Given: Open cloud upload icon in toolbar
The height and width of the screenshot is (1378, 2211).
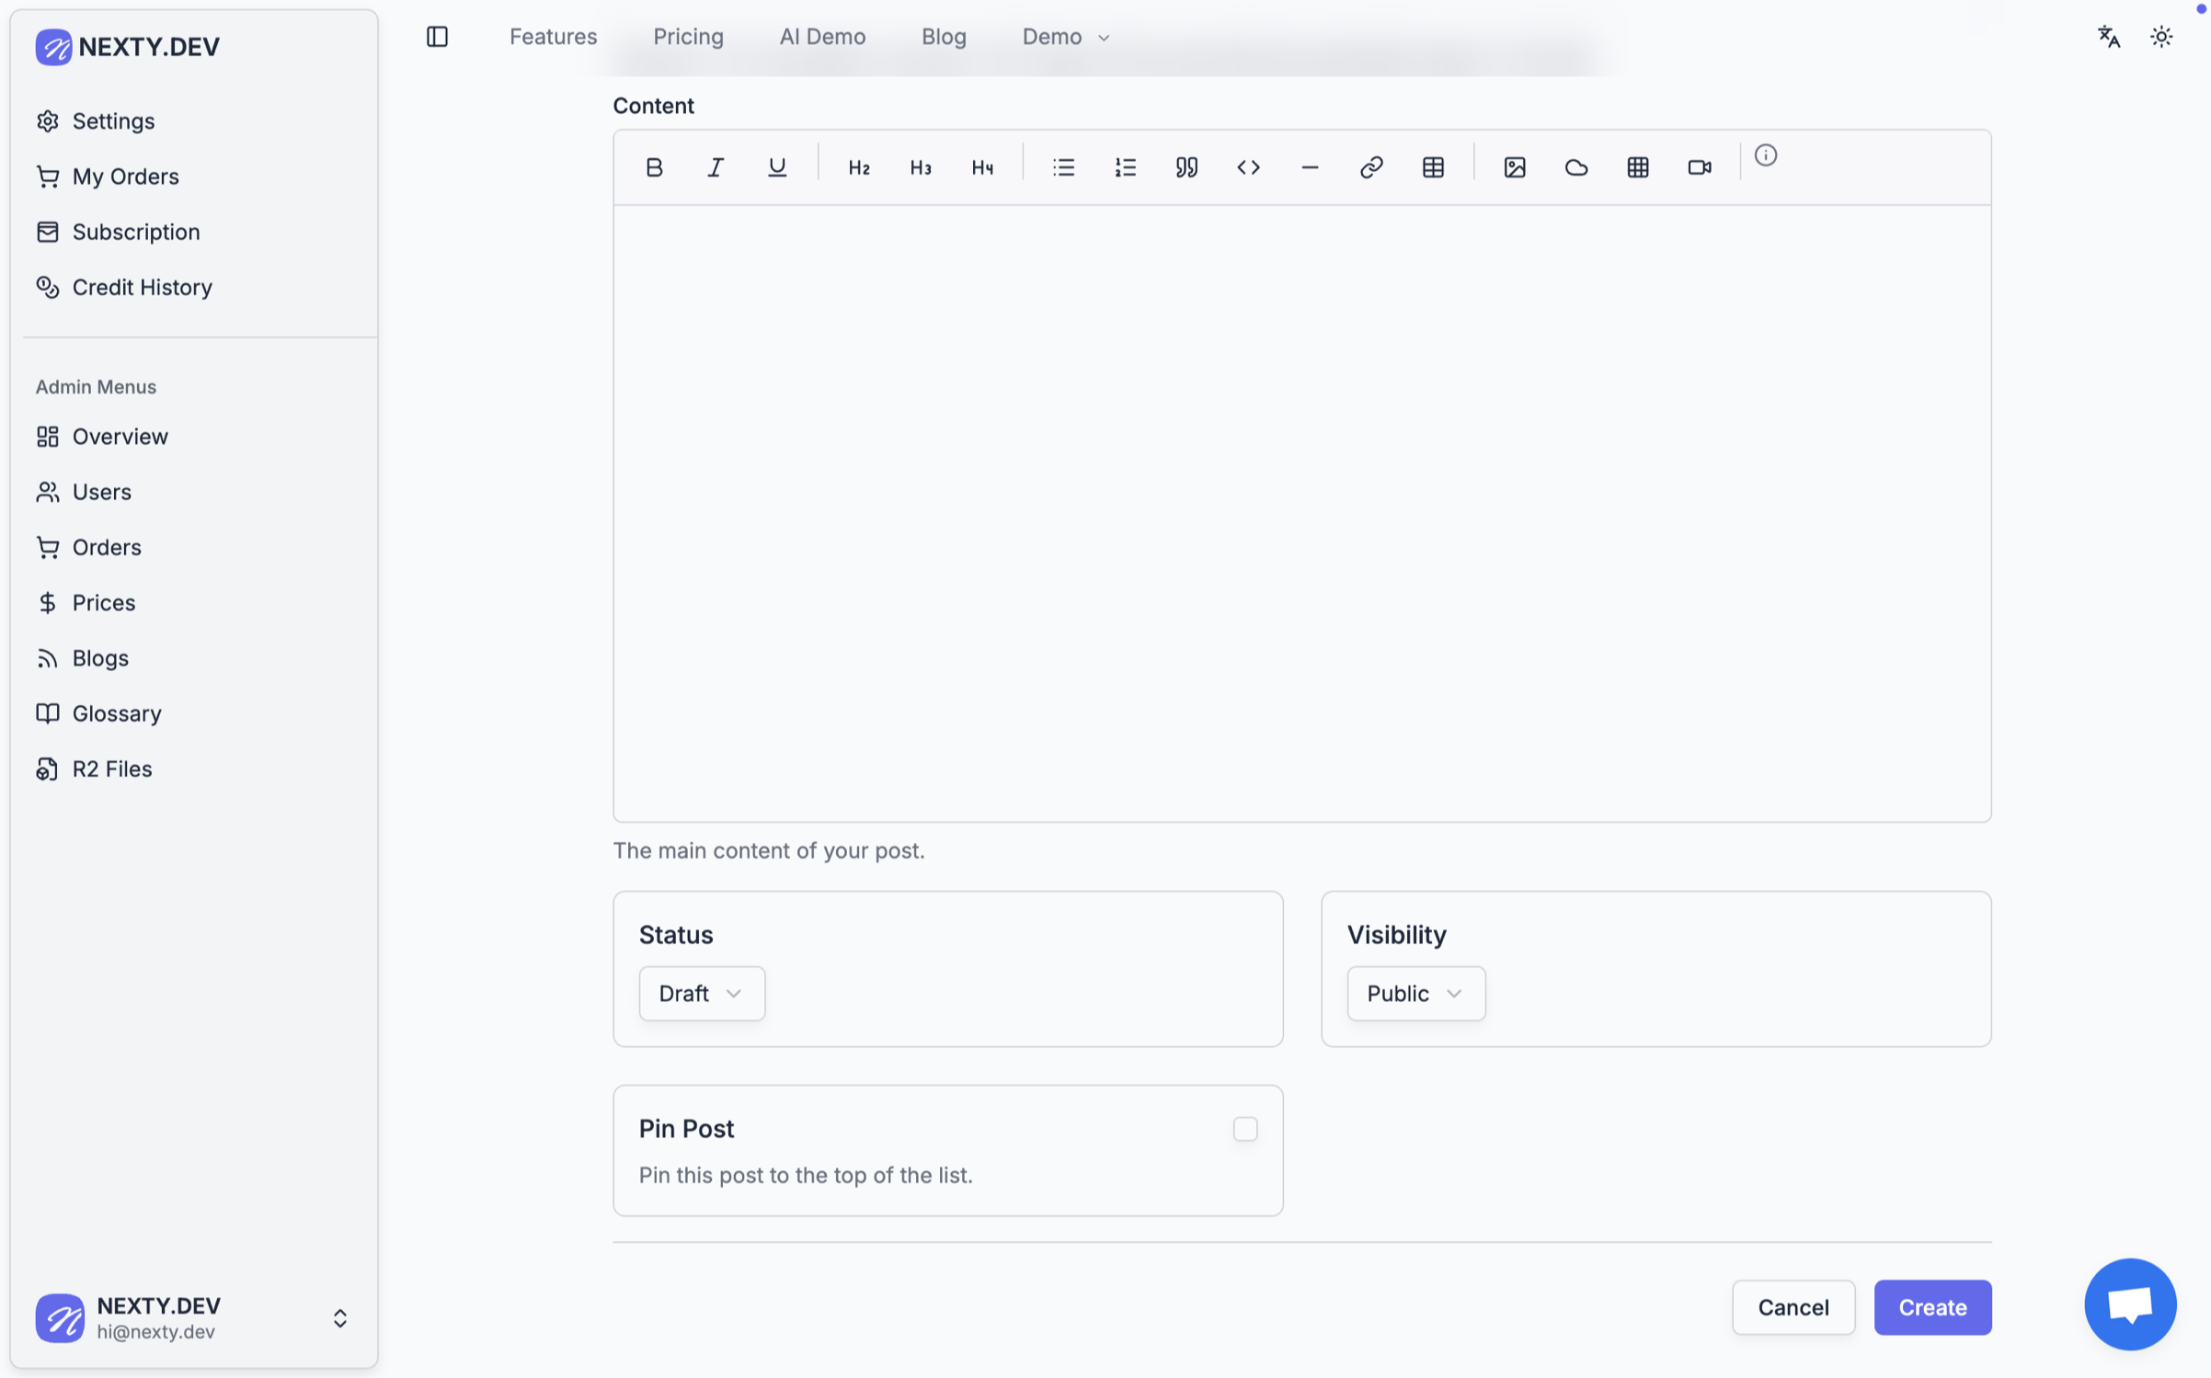Looking at the screenshot, I should 1575,167.
